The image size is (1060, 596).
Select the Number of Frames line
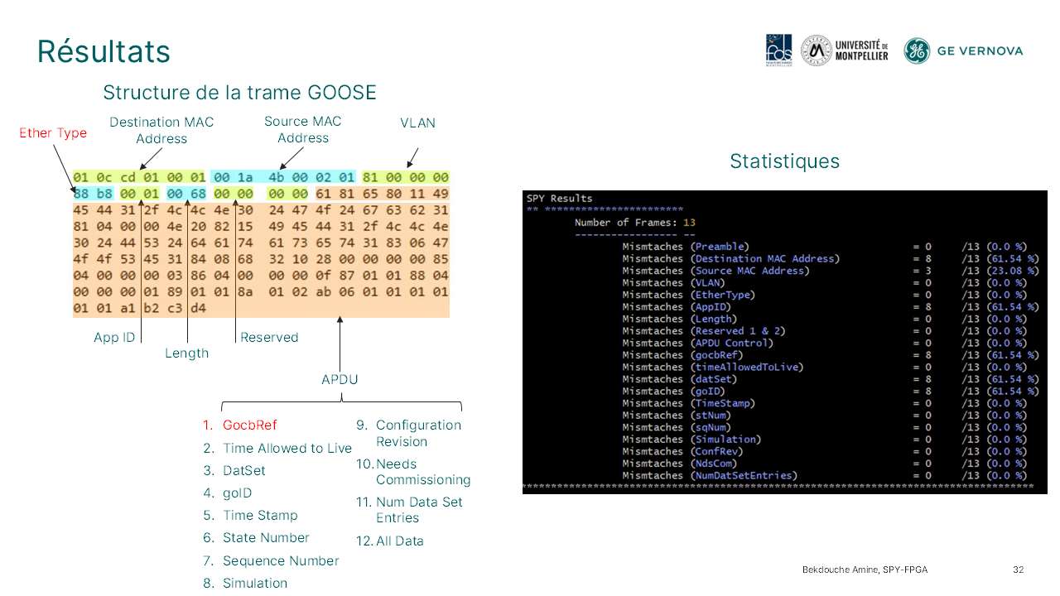pyautogui.click(x=636, y=223)
